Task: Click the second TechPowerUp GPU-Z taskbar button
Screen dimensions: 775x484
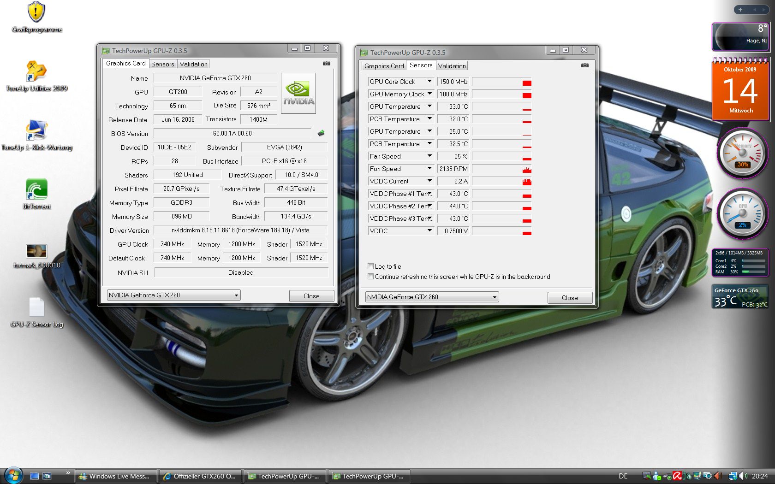Action: click(x=369, y=476)
